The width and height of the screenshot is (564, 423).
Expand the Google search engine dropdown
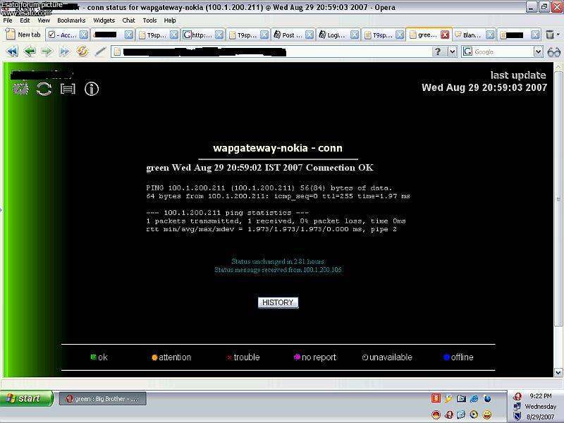(538, 51)
